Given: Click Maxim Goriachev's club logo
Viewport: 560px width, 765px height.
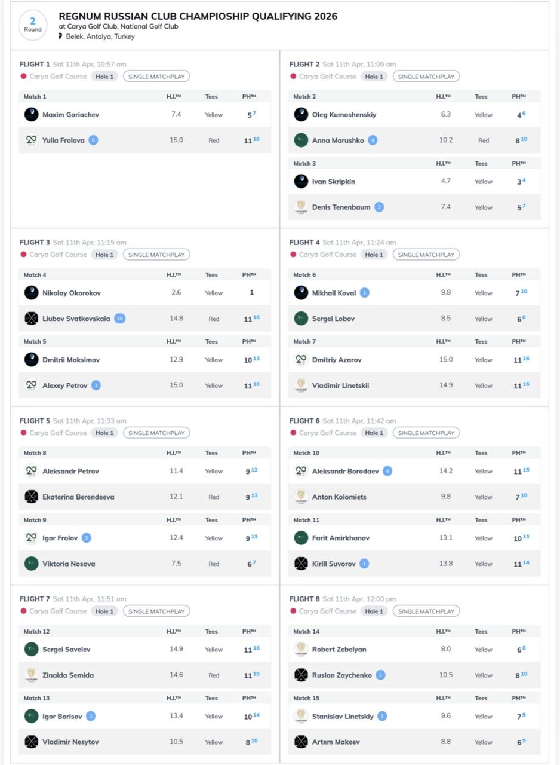Looking at the screenshot, I should coord(32,115).
